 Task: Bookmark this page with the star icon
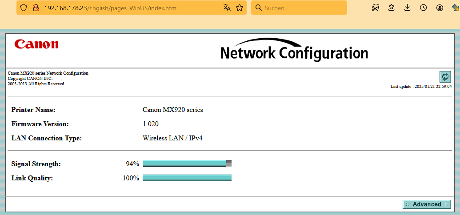coord(240,8)
